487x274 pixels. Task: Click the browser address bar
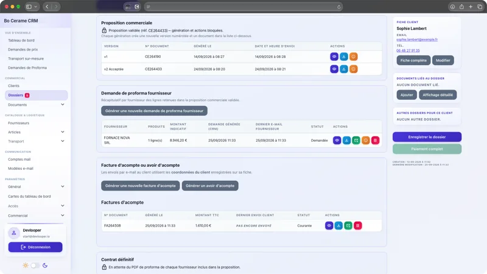pos(243,7)
